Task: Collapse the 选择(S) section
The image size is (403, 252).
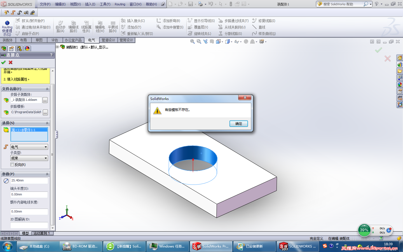Action: 47,123
